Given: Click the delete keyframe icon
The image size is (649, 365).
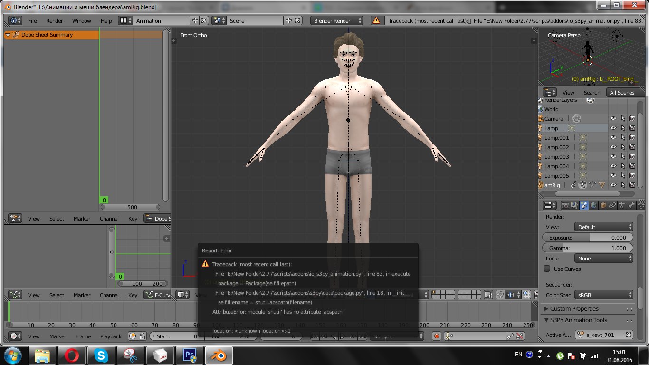Looking at the screenshot, I should [520, 336].
